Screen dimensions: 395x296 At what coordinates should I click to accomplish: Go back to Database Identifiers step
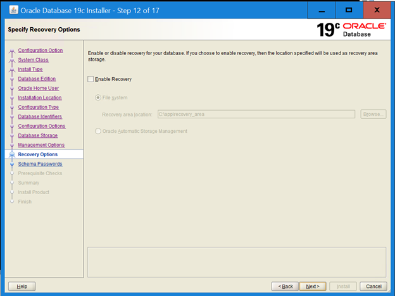coord(40,116)
